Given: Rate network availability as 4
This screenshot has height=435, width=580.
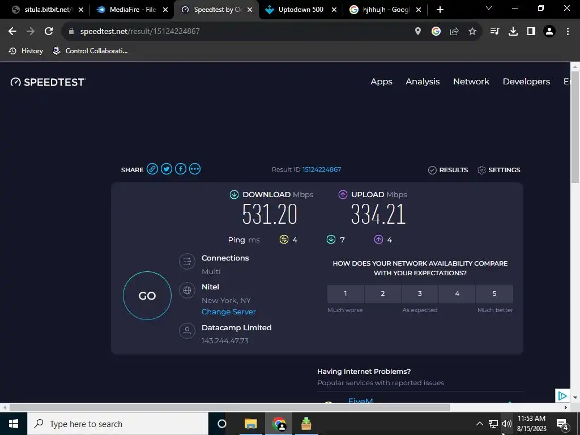Looking at the screenshot, I should tap(457, 294).
